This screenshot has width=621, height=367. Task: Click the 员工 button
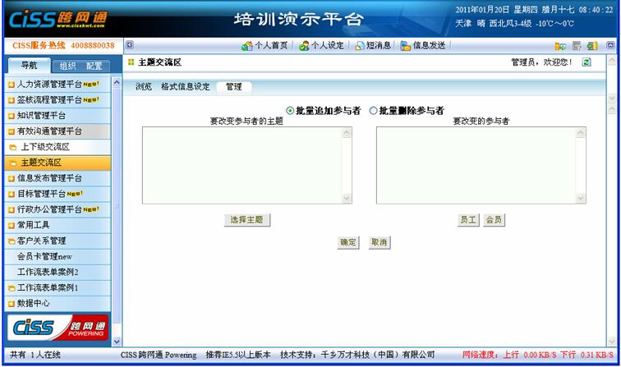click(468, 220)
